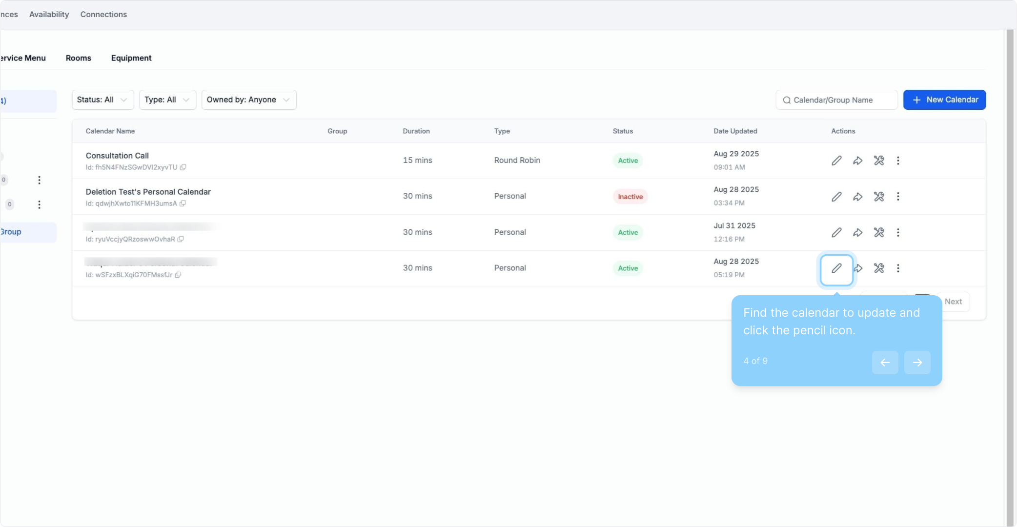Go to previous tour step arrow

point(885,363)
